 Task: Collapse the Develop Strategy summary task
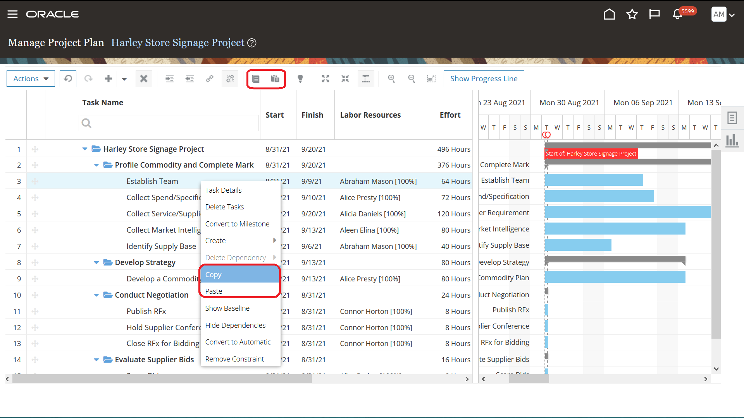point(96,263)
